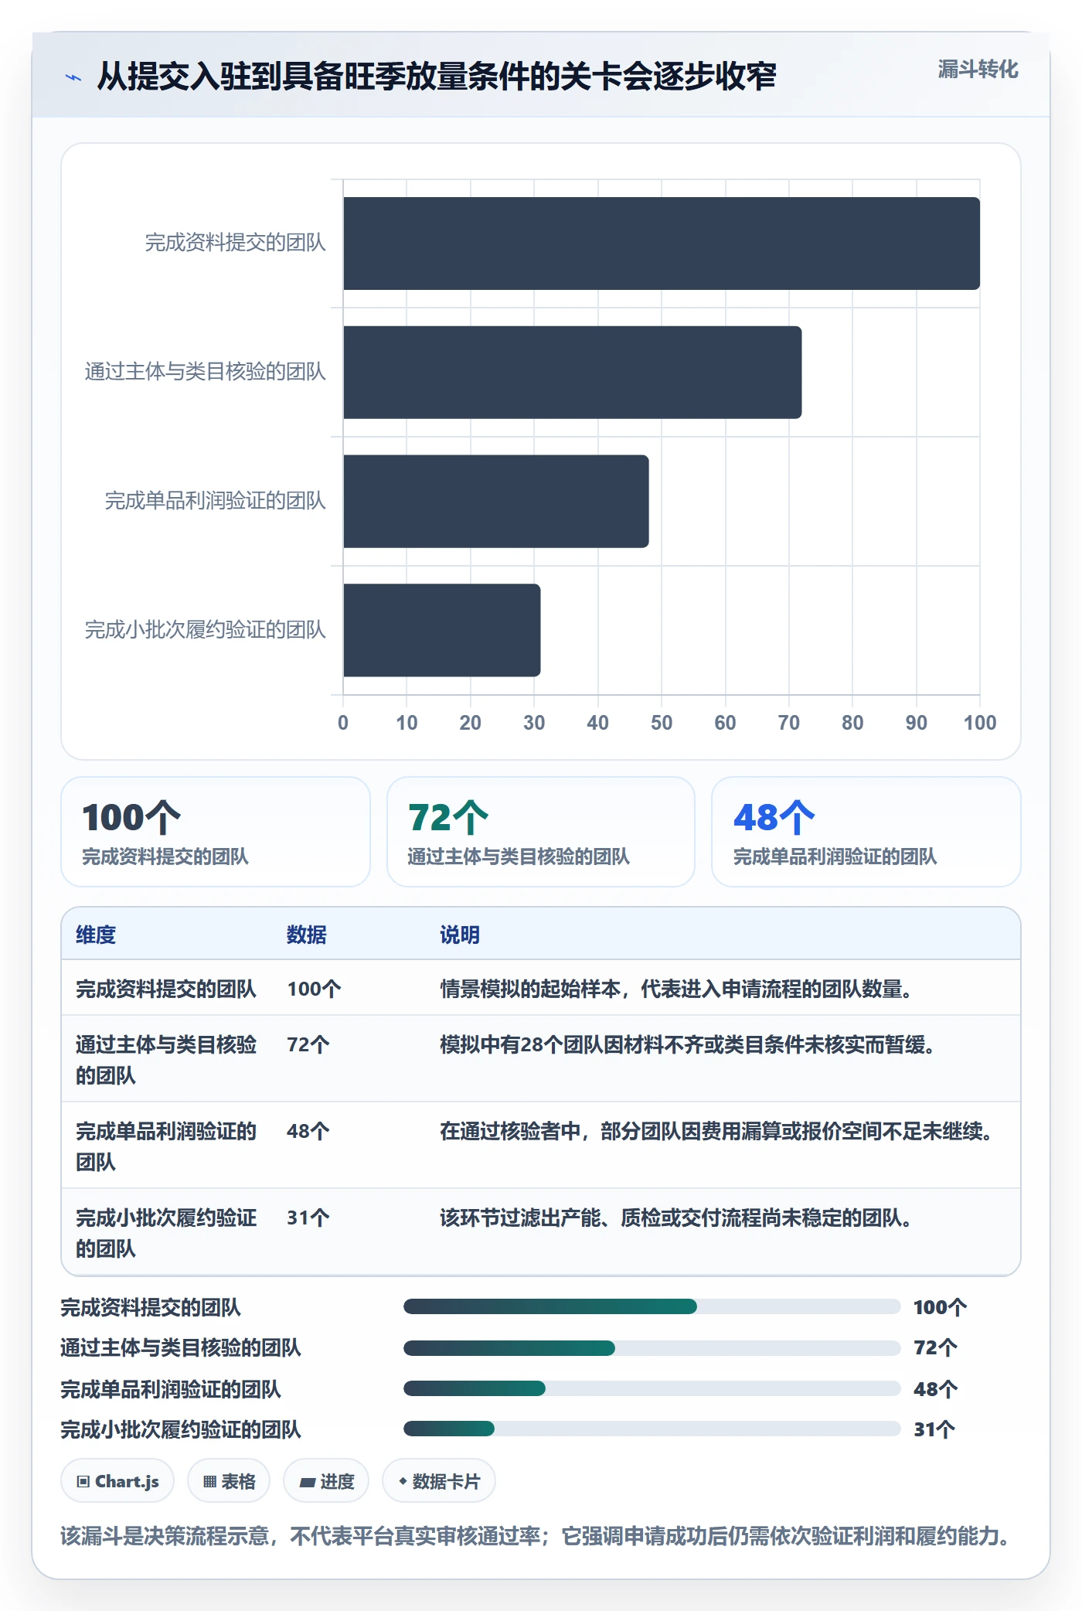Click the 48个 progress bar
Screen dimensions: 1082x1611
(x=652, y=1388)
